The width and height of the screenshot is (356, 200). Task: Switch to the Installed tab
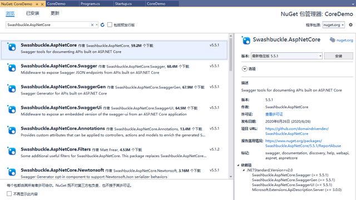pyautogui.click(x=32, y=13)
